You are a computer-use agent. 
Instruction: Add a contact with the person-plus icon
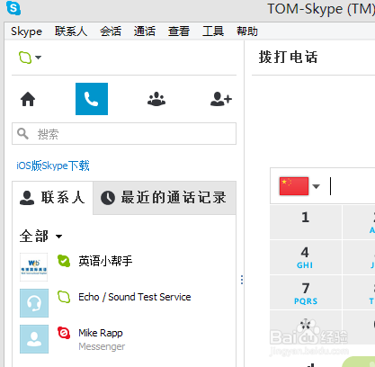(221, 99)
